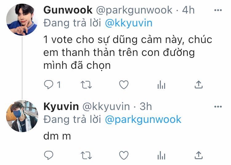This screenshot has height=165, width=231.
Task: Open more options for Kyuvin's tweet
Action: (x=218, y=107)
